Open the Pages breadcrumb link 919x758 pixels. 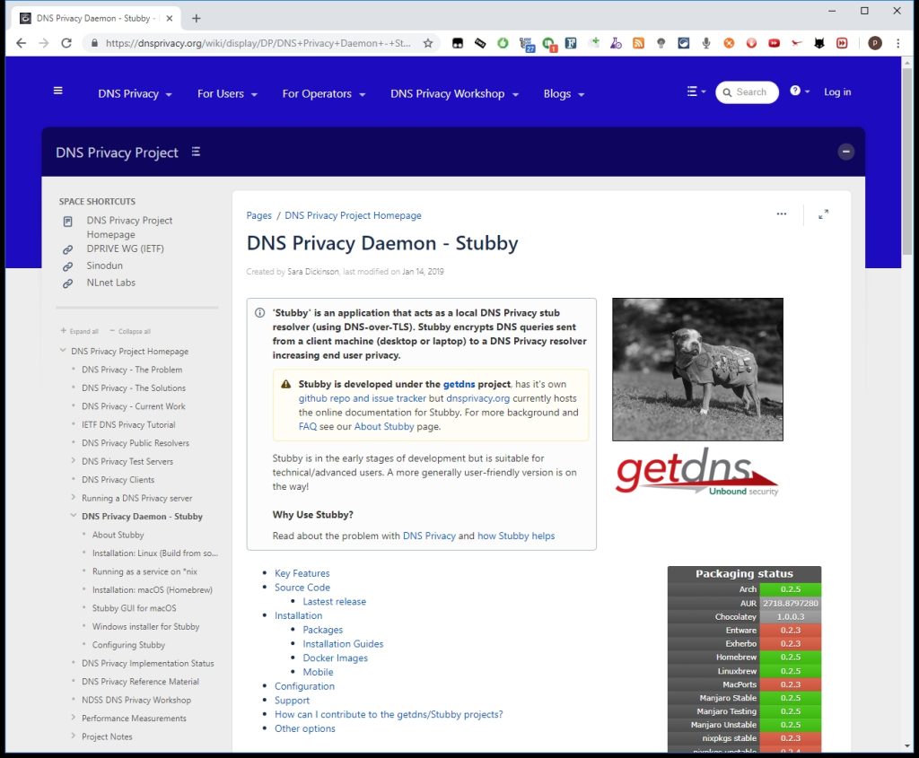coord(259,215)
